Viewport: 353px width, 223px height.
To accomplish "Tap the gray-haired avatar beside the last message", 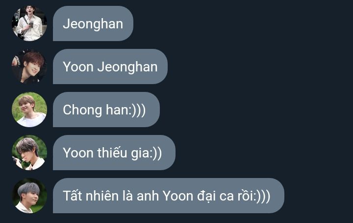I will [x=29, y=196].
